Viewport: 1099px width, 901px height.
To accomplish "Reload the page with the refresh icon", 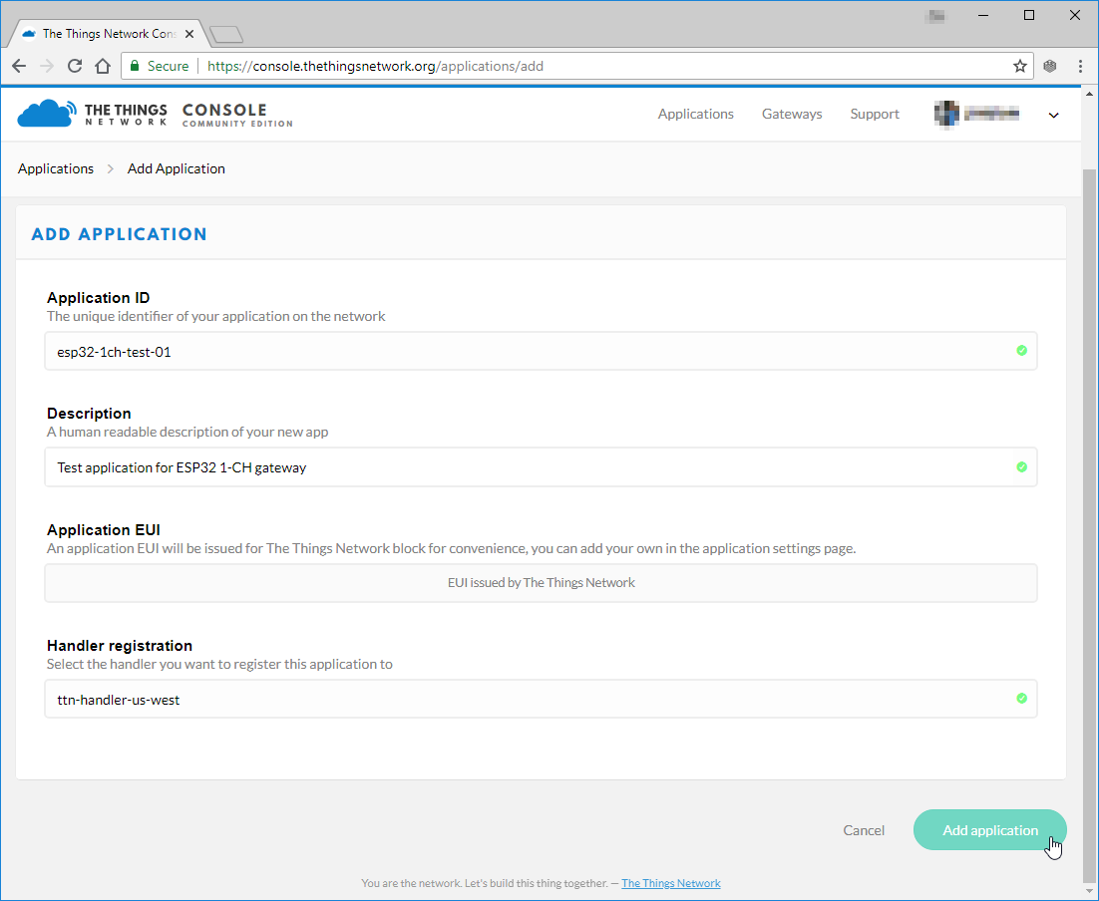I will tap(74, 66).
